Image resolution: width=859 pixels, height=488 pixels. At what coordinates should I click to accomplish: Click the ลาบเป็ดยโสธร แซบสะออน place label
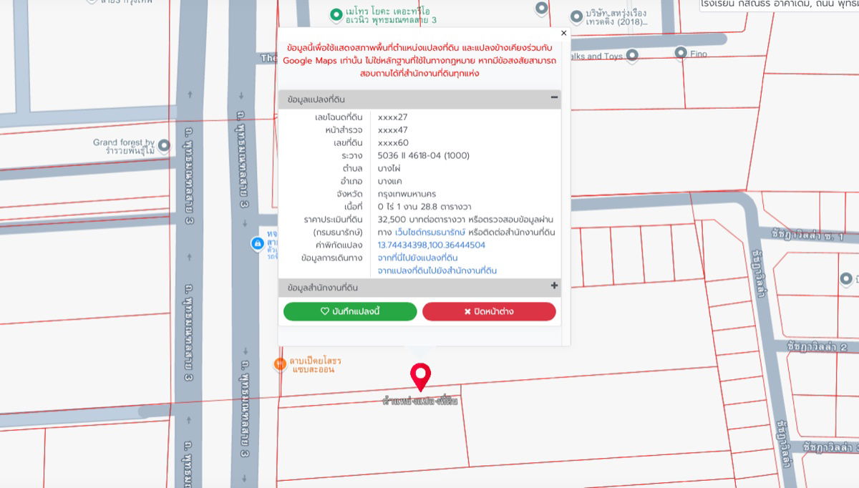tap(316, 365)
